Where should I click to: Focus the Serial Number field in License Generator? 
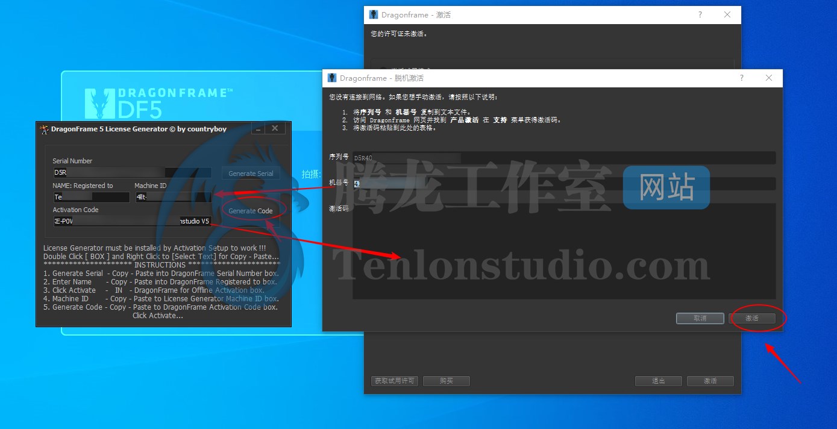pyautogui.click(x=133, y=172)
